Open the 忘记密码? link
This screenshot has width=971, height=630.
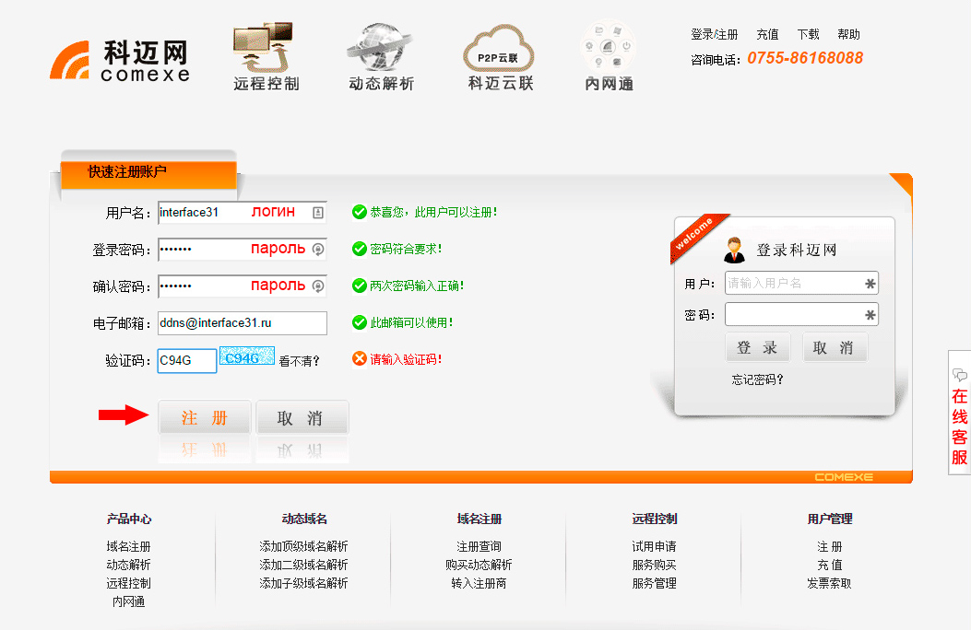[x=757, y=379]
